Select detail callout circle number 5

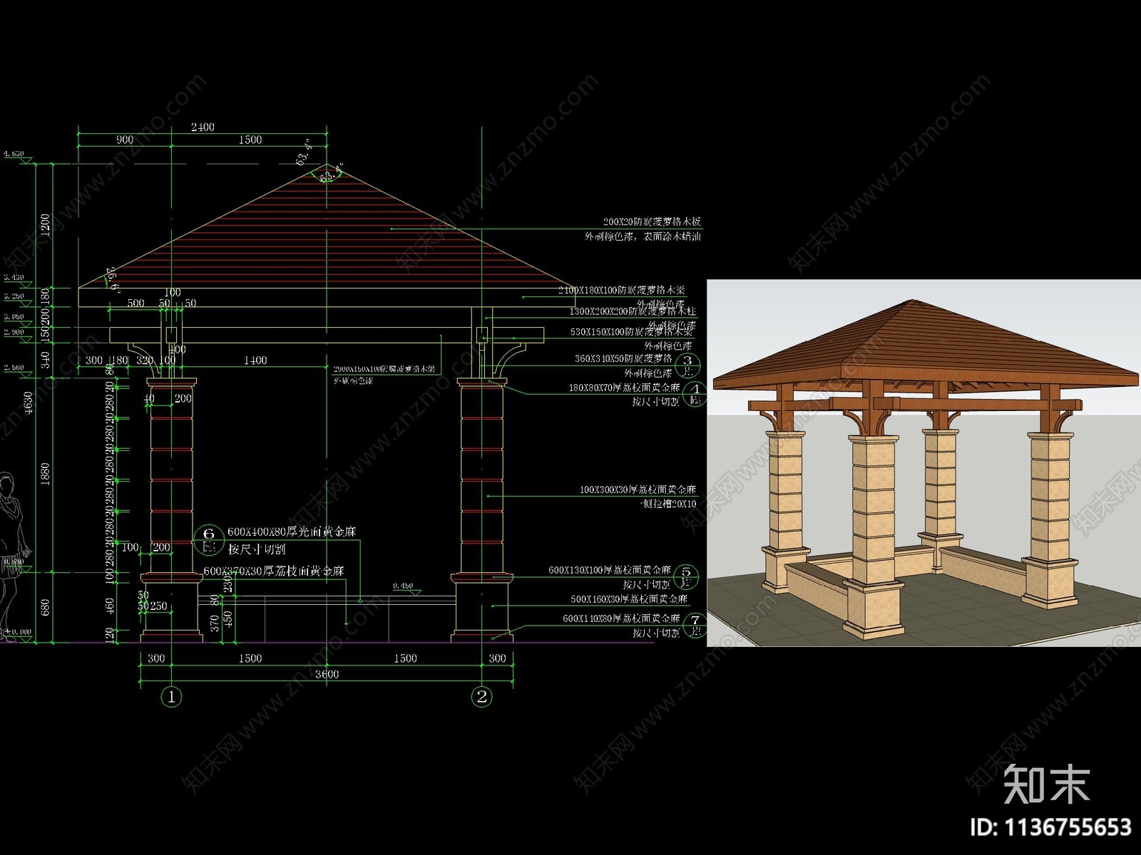pyautogui.click(x=687, y=575)
